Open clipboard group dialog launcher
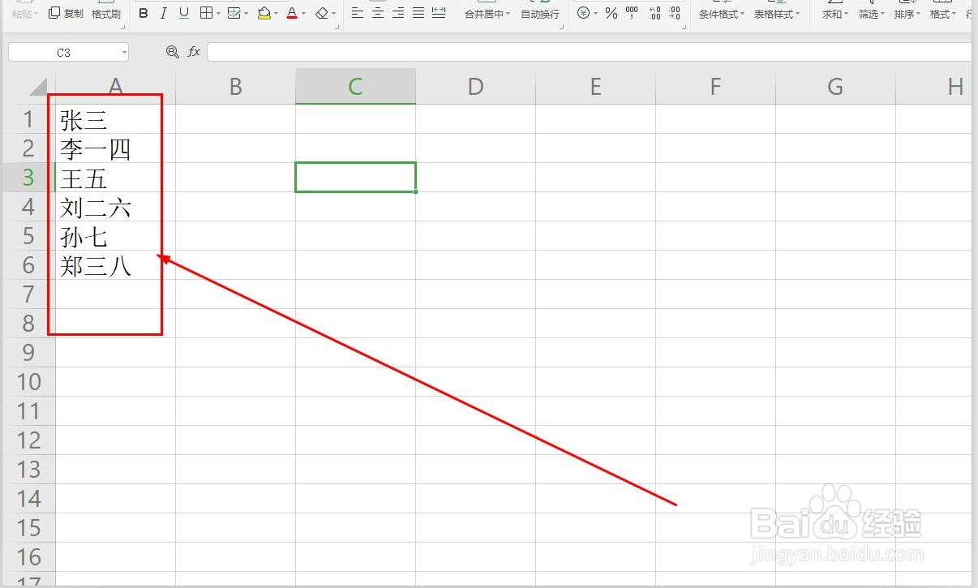 click(x=122, y=28)
